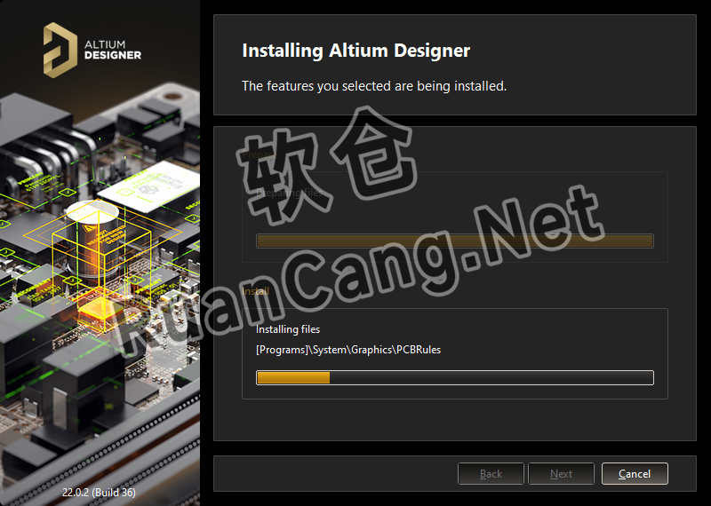
Task: Click the disabled Next button
Action: click(x=561, y=474)
